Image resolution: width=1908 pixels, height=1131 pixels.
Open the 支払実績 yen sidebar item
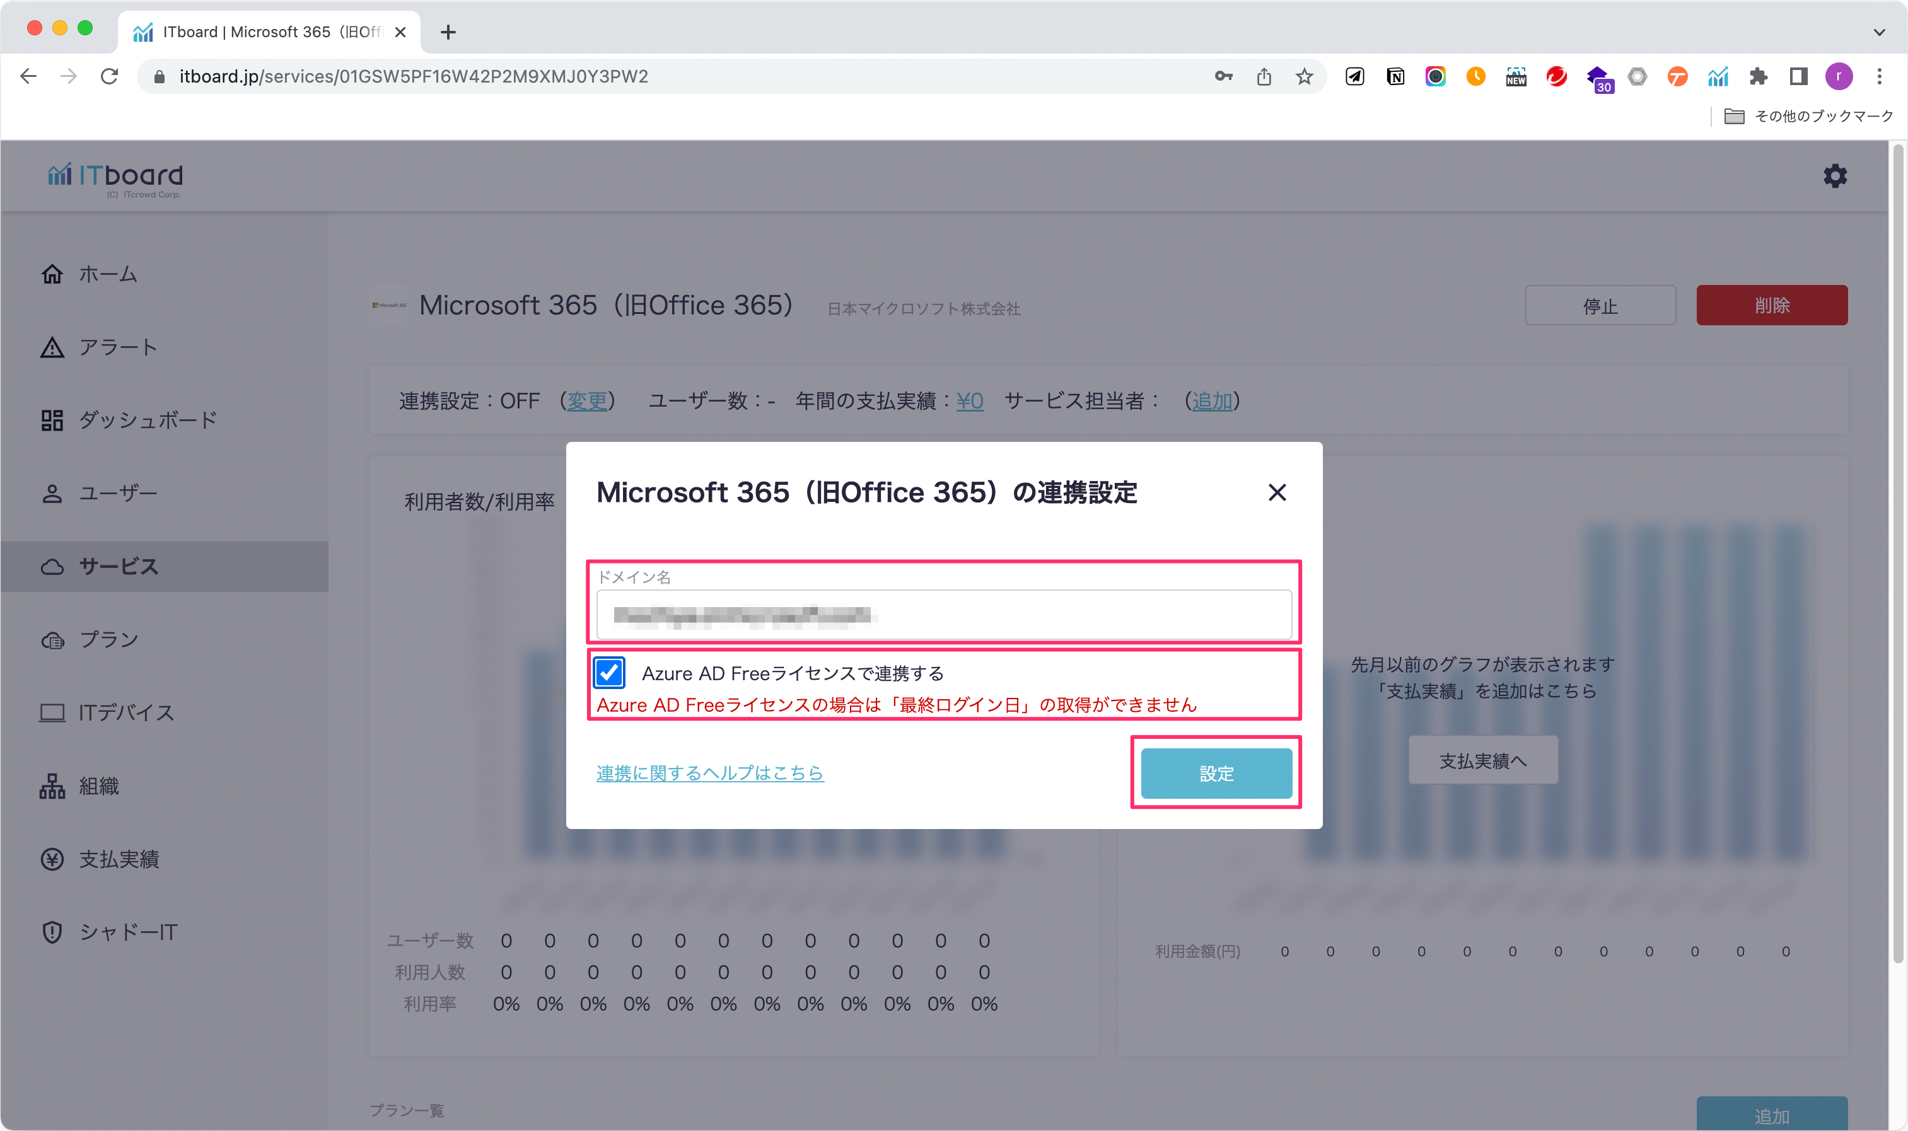(119, 859)
